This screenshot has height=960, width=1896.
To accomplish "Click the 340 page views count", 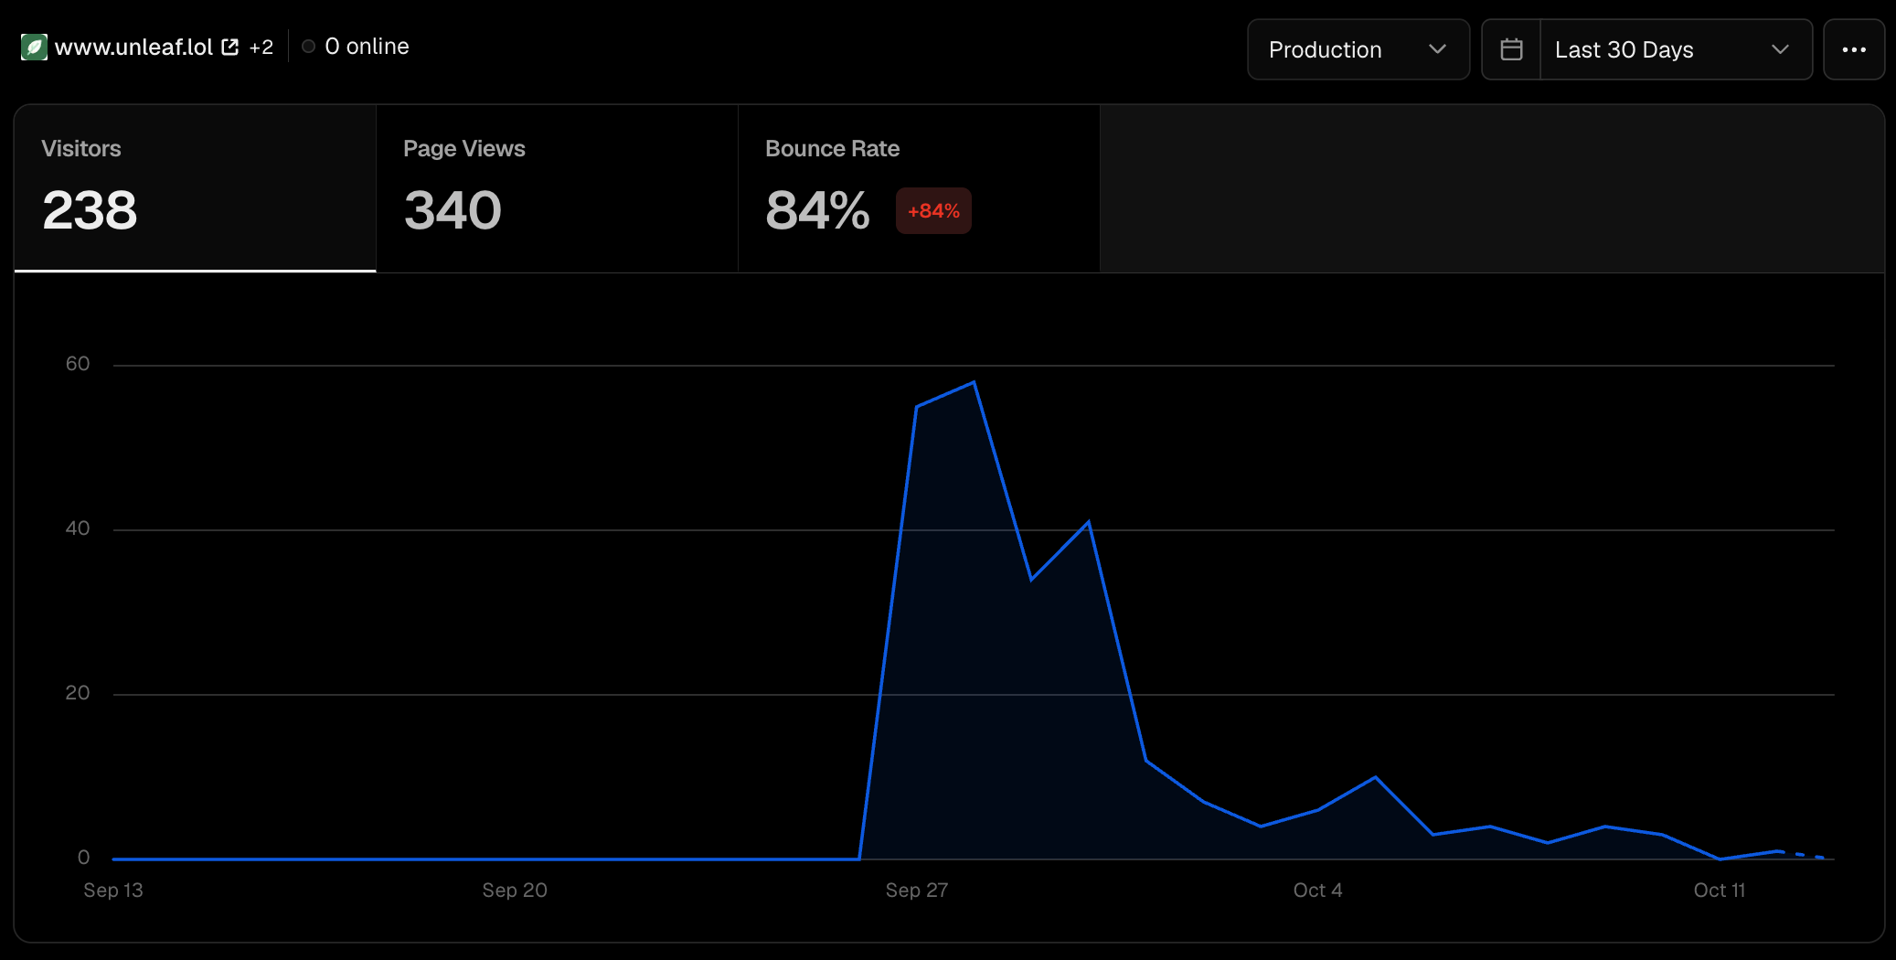I will (453, 210).
